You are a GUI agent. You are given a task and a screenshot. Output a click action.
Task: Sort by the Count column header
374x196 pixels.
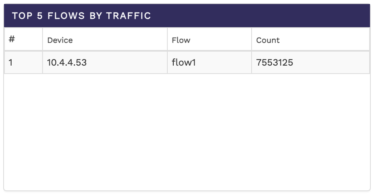pyautogui.click(x=268, y=40)
